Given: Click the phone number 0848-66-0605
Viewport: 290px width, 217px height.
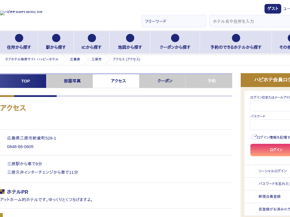Looking at the screenshot, I should tap(20, 147).
